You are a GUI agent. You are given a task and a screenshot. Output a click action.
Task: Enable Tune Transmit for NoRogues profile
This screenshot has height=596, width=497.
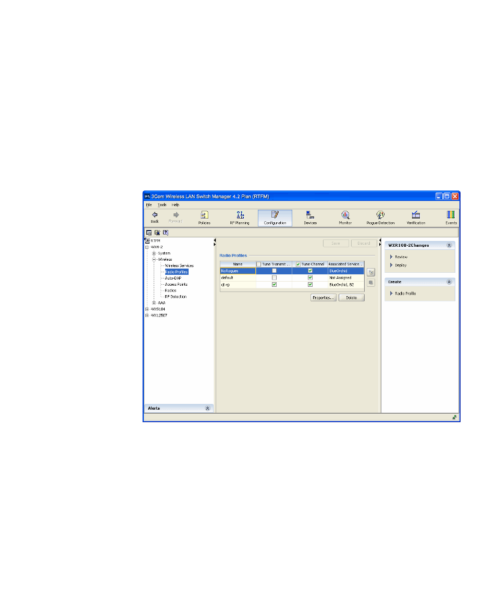click(x=274, y=271)
